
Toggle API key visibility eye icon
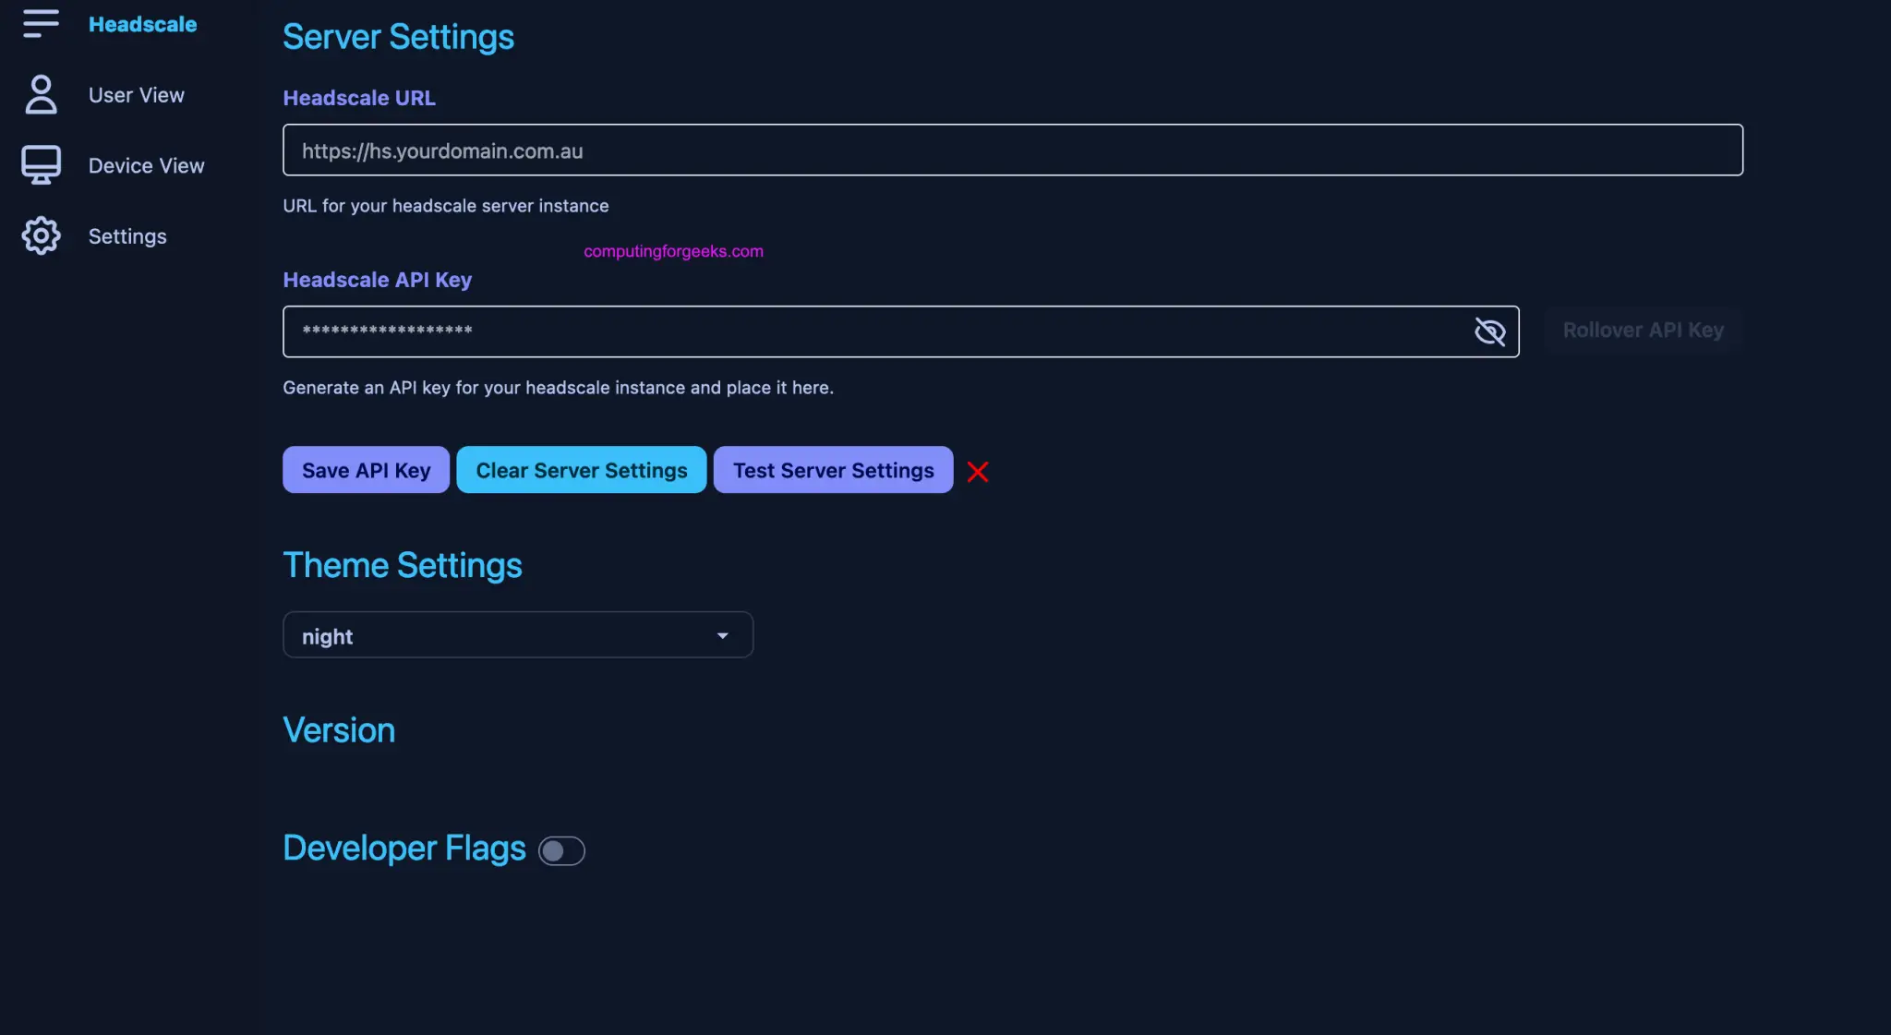1488,331
